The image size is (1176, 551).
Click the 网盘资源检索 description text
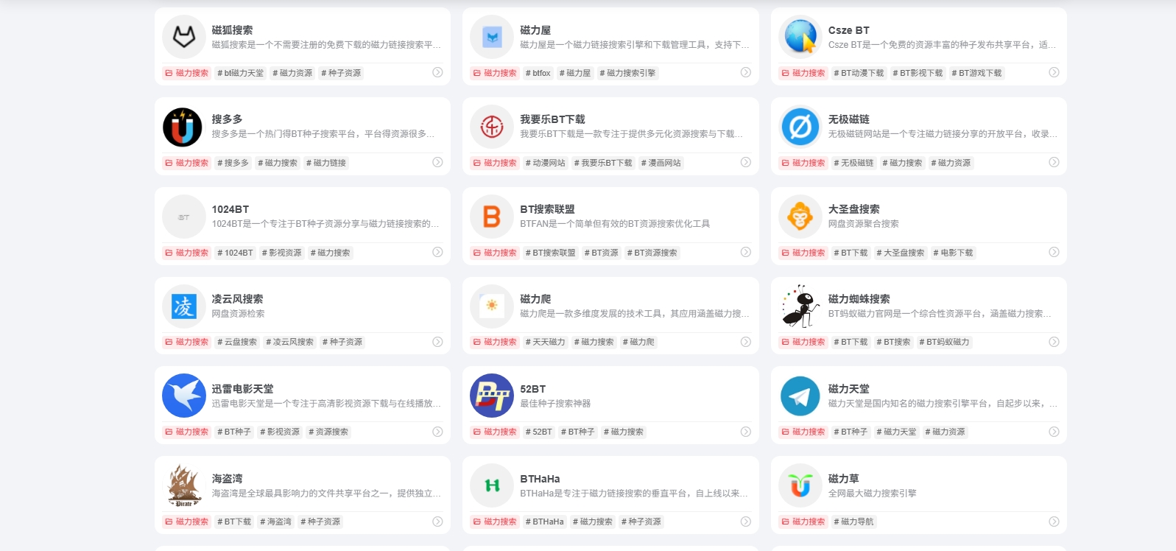click(x=239, y=314)
